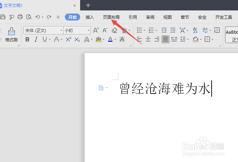
Task: Apply yellow text highlight color
Action: (99, 39)
